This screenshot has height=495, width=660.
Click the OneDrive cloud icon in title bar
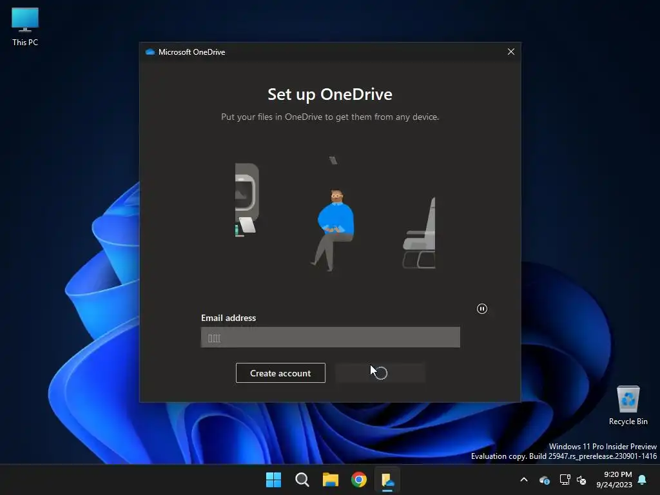[x=150, y=52]
